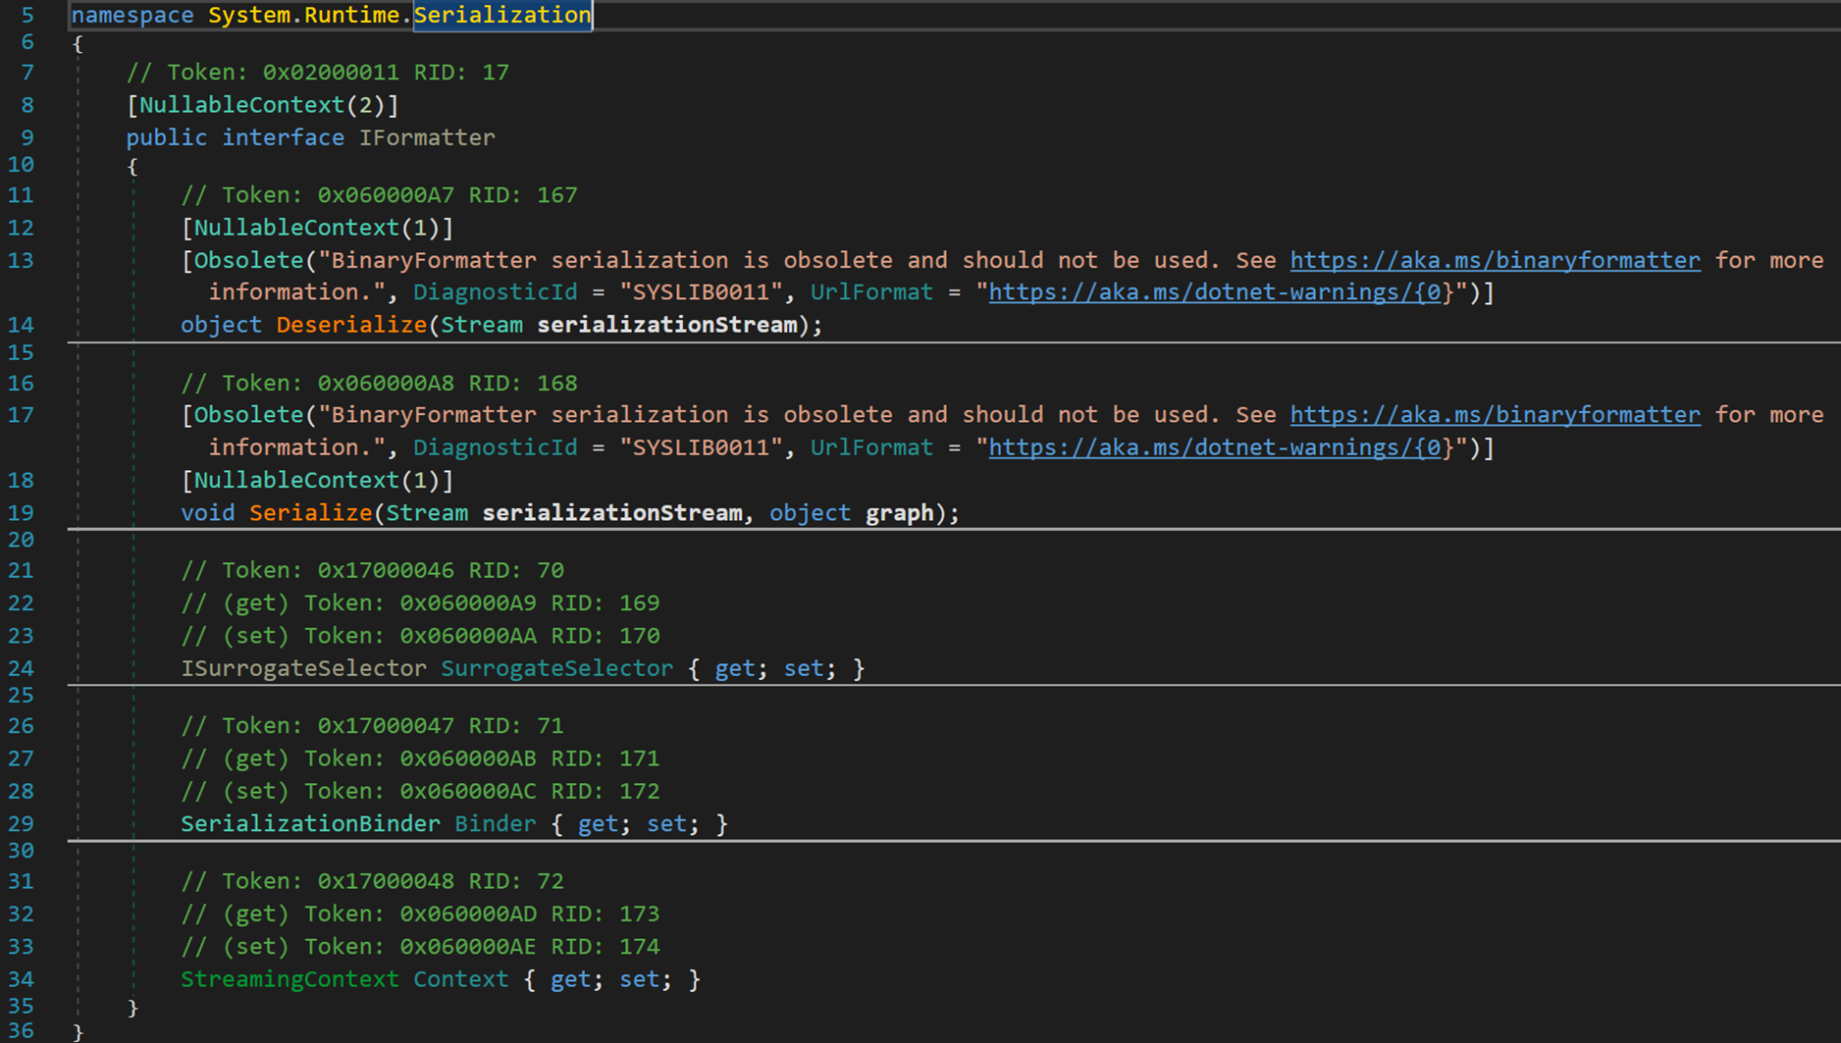The image size is (1841, 1043).
Task: Select the IFormatter interface name
Action: 427,137
